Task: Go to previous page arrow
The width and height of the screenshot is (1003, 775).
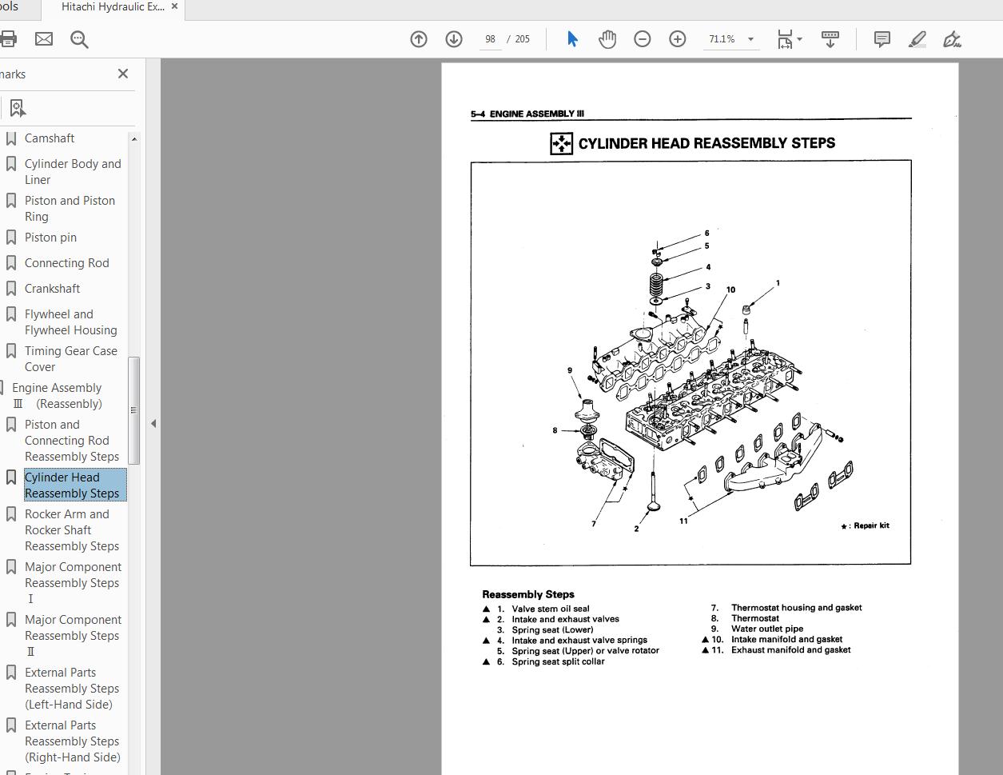Action: (x=419, y=39)
